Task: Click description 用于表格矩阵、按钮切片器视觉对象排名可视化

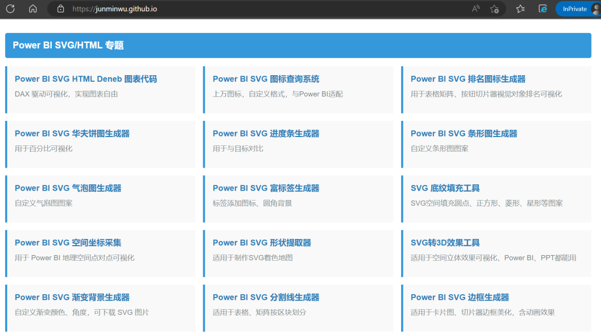Action: (x=486, y=94)
